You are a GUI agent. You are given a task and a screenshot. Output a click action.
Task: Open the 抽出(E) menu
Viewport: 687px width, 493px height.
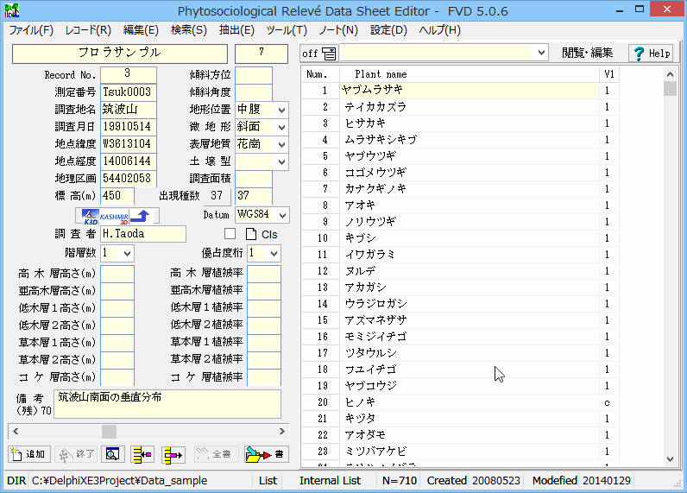point(236,30)
